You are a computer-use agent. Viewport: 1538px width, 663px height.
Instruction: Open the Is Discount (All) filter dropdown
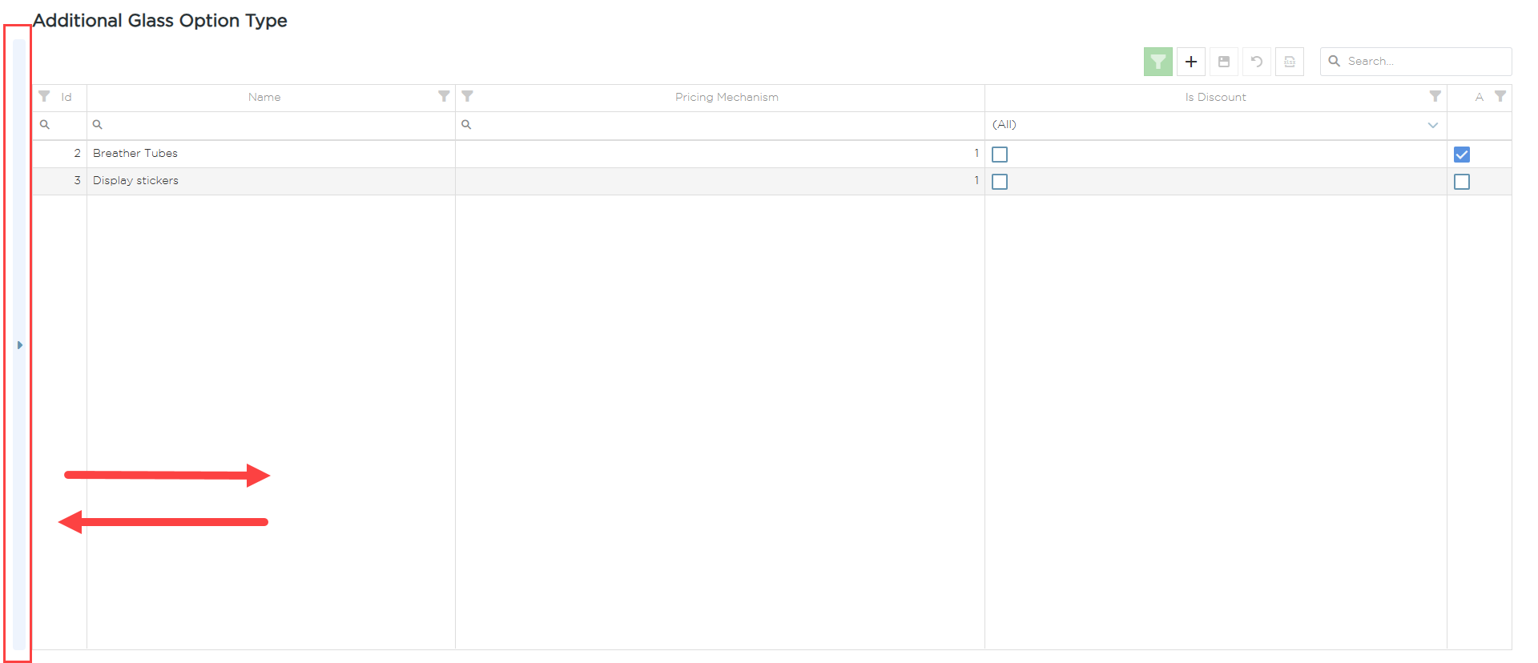click(x=1432, y=125)
